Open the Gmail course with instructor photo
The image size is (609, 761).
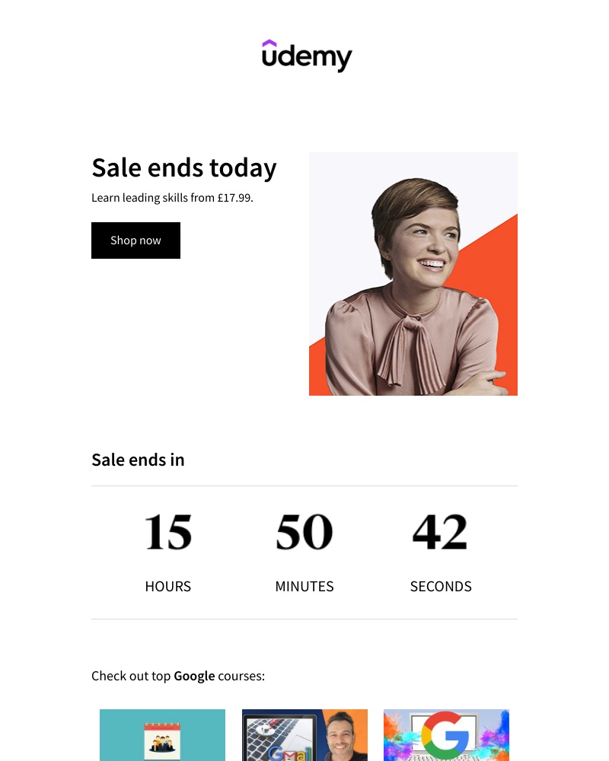point(304,735)
